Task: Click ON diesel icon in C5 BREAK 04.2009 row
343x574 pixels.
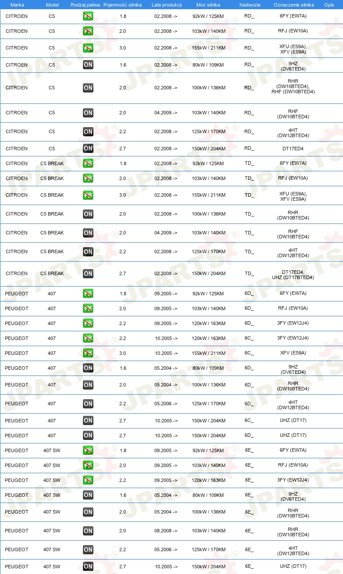Action: pos(88,233)
